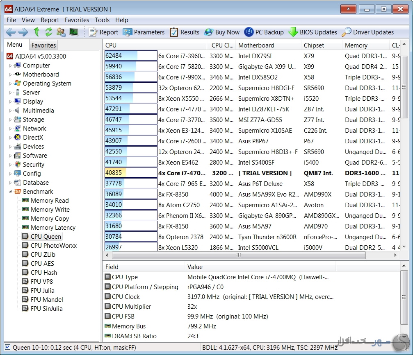Click the Report document icon in toolbar
The width and height of the screenshot is (413, 355).
93,32
